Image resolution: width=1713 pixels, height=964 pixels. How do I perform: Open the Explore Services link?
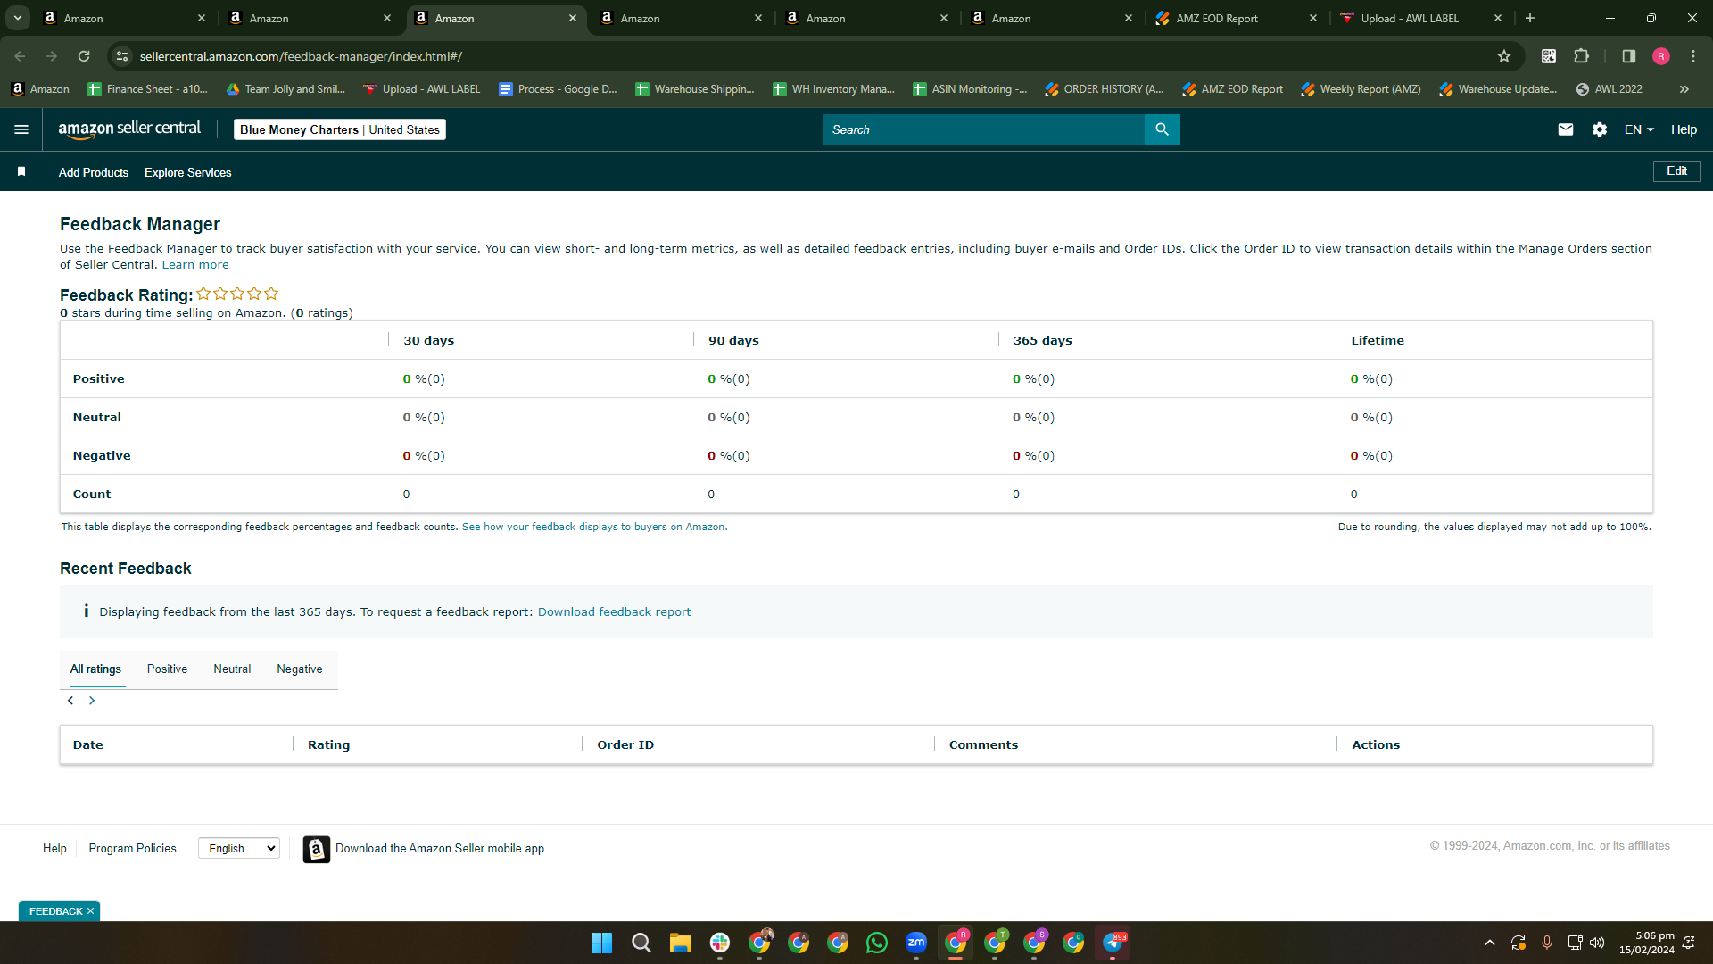(x=188, y=172)
